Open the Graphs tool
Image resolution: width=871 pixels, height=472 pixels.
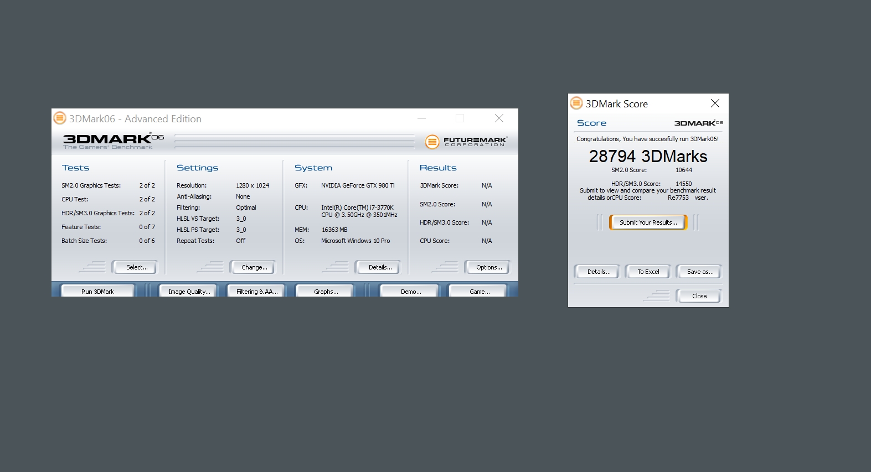click(325, 291)
